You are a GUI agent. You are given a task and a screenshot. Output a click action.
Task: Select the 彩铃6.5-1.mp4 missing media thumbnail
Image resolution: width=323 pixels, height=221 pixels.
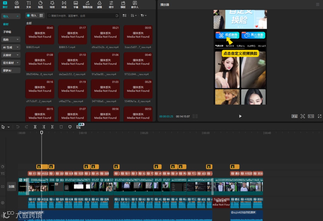tap(72, 35)
